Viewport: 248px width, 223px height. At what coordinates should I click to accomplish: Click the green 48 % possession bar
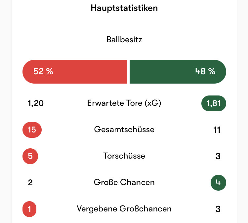coord(178,72)
